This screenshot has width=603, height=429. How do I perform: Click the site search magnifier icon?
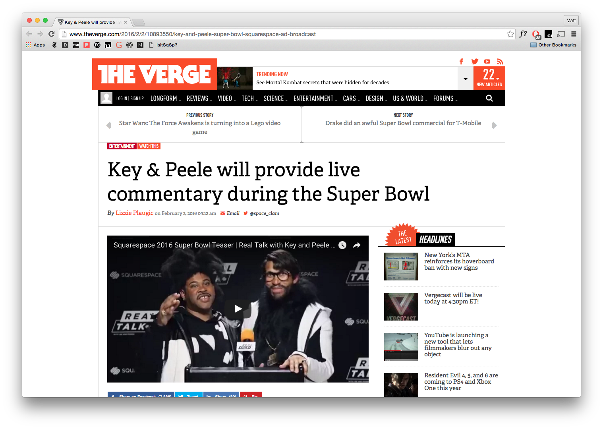tap(489, 98)
